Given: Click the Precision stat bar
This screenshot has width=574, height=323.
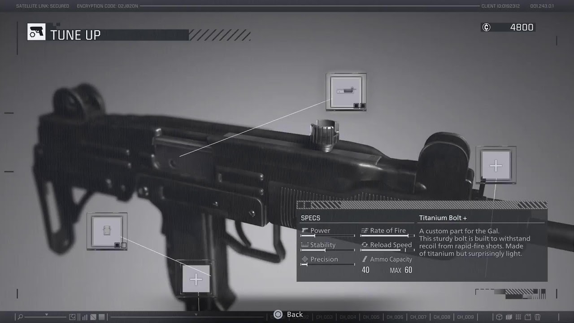Looking at the screenshot, I should [328, 265].
